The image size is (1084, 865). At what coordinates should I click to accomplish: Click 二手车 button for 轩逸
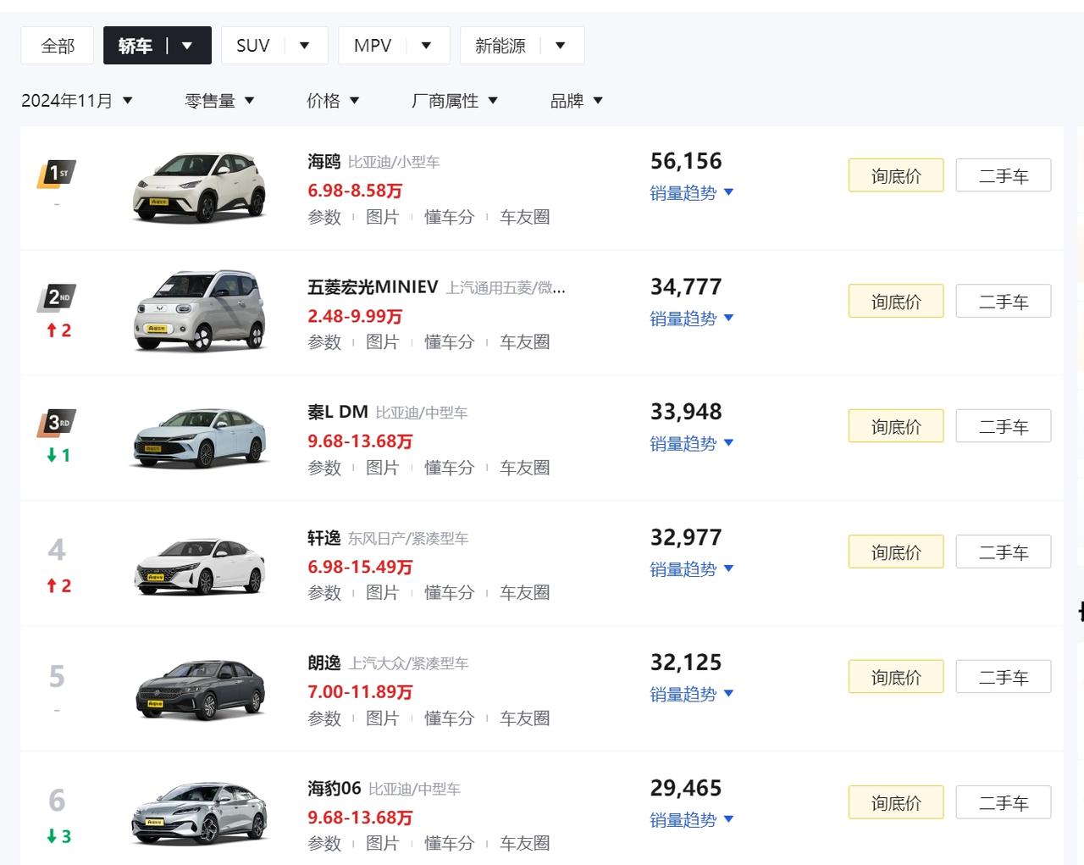click(x=1004, y=552)
